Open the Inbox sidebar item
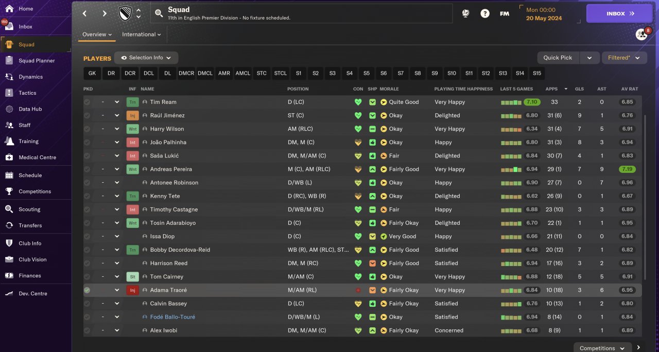 pyautogui.click(x=26, y=26)
